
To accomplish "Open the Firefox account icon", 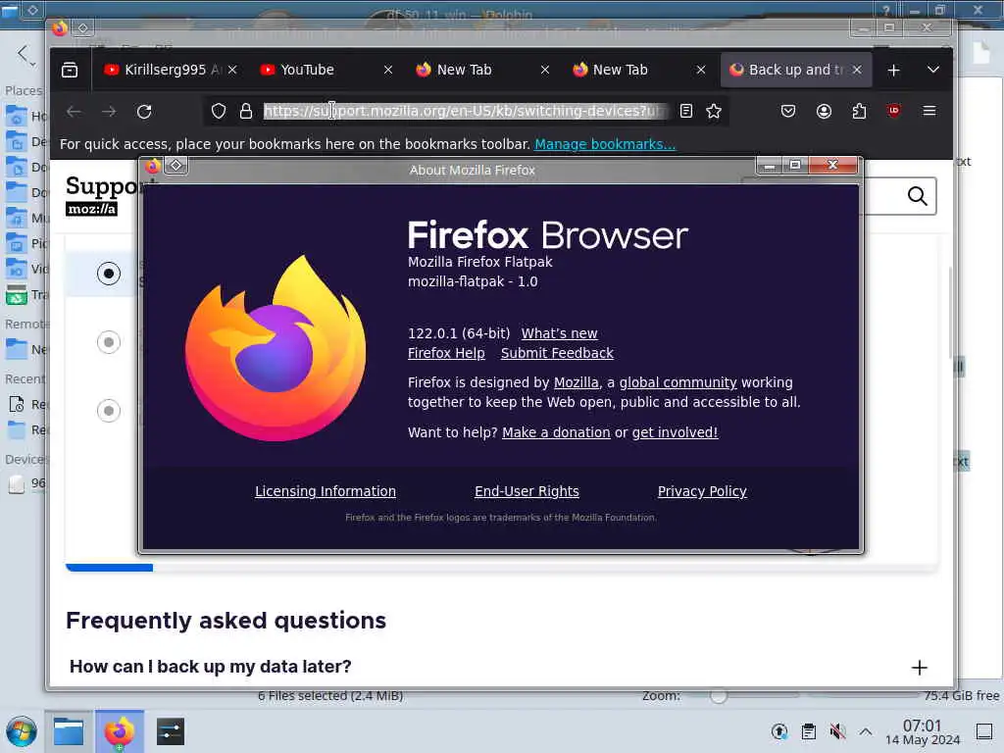I will tap(824, 112).
